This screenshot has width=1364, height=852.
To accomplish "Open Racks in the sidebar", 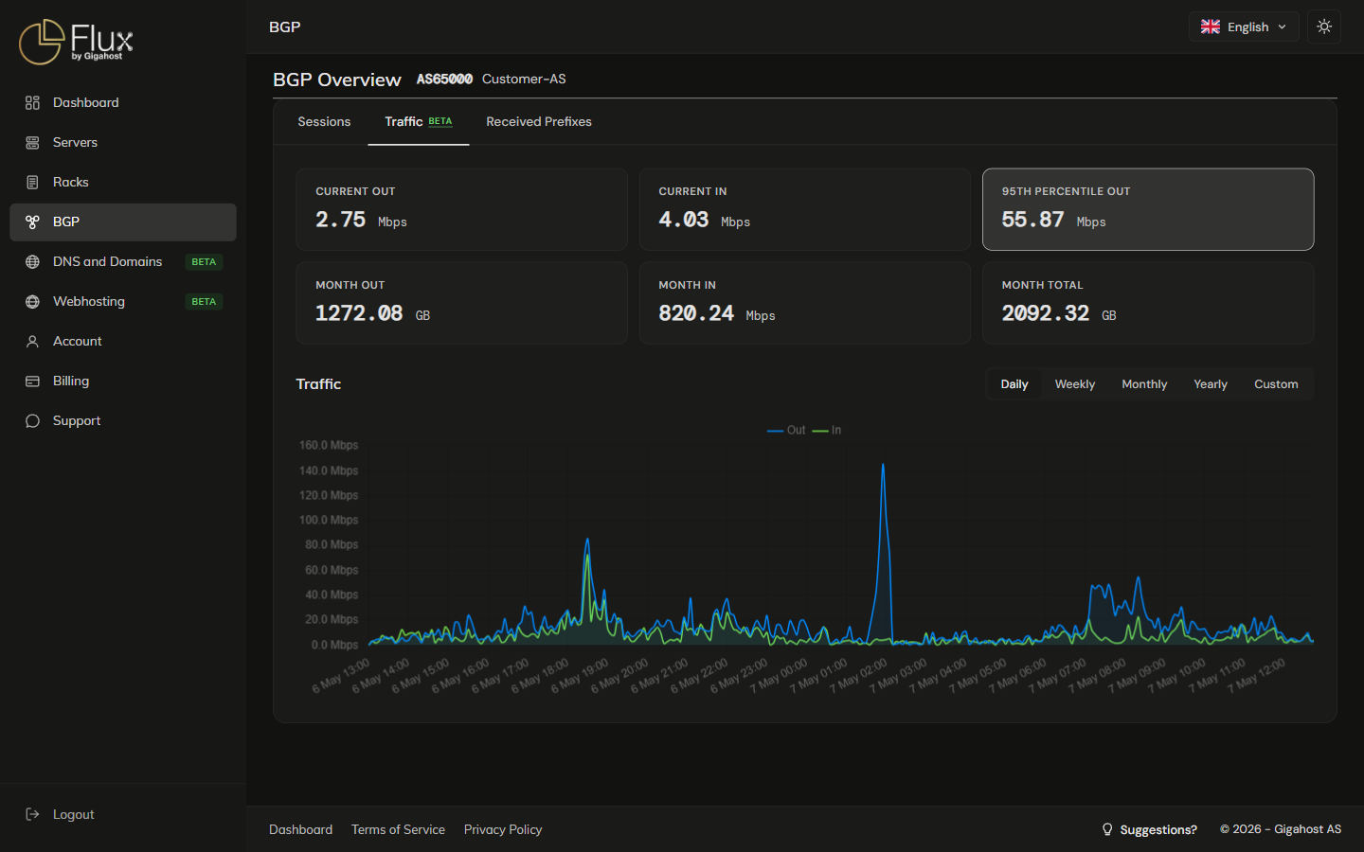I will (123, 182).
